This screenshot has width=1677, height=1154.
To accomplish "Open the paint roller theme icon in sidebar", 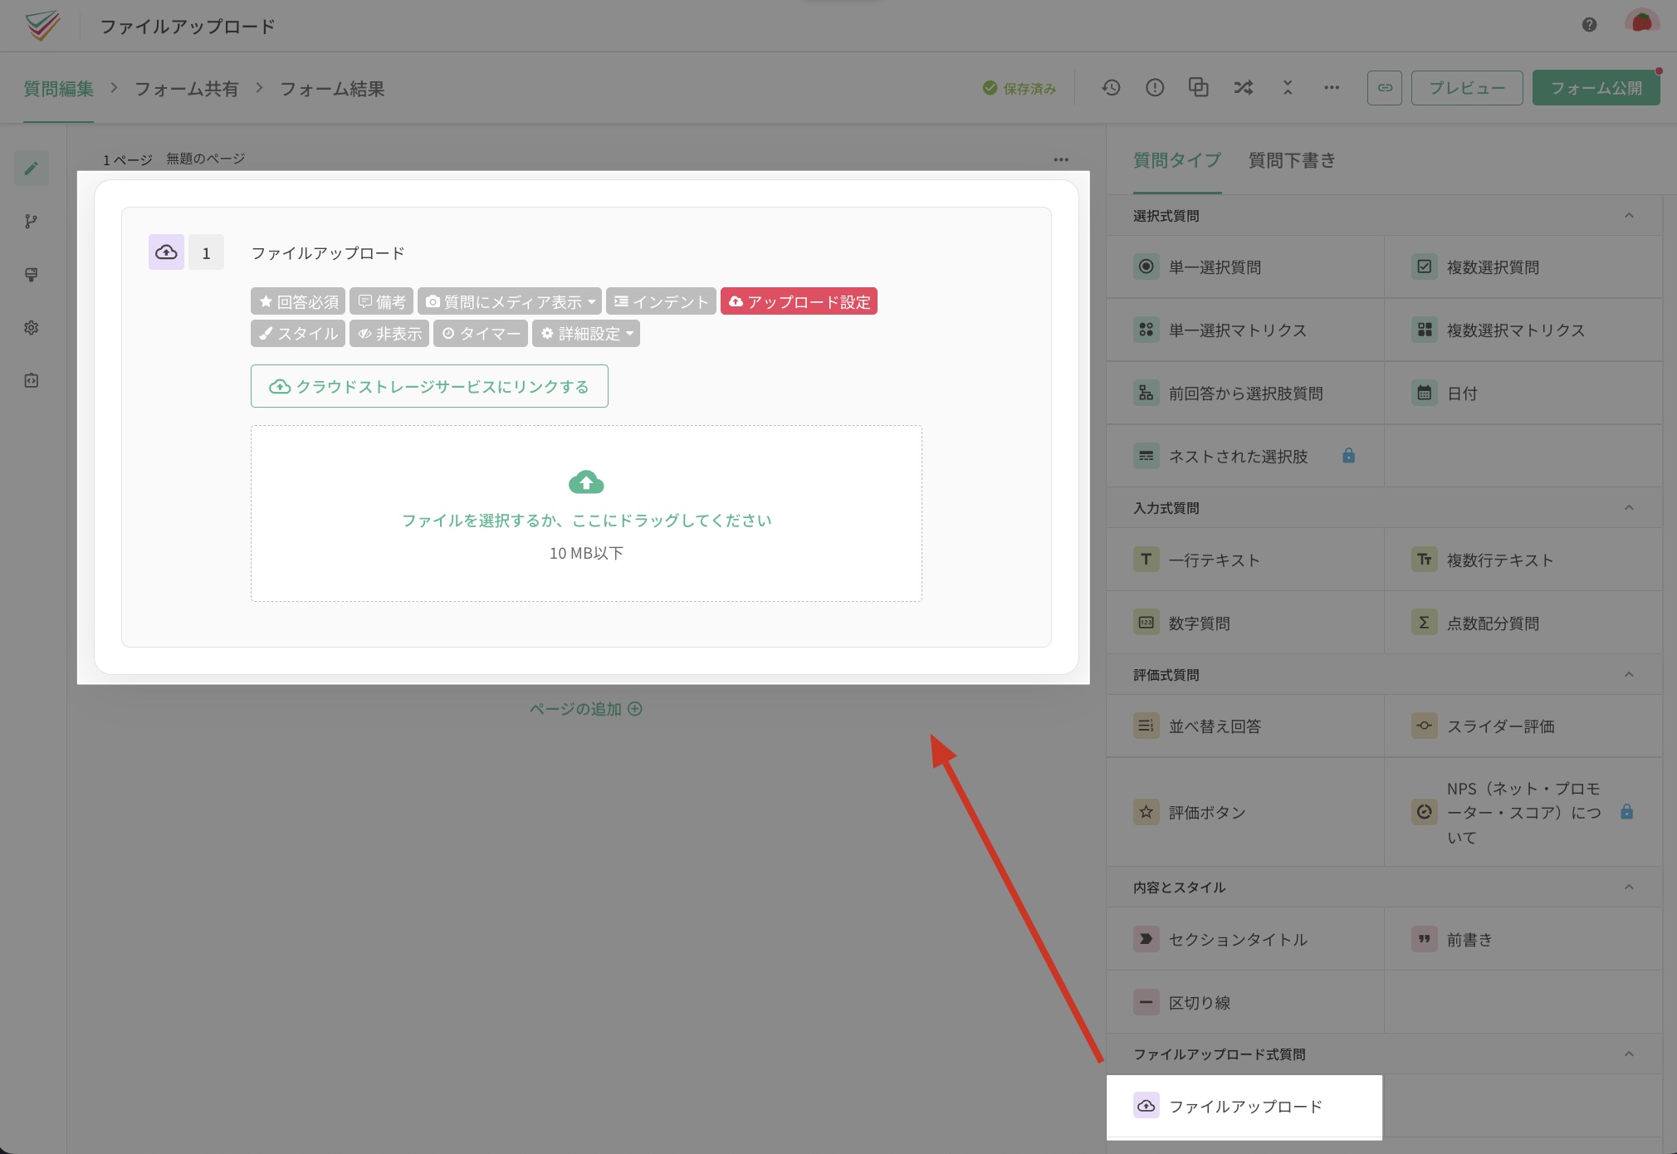I will [32, 275].
